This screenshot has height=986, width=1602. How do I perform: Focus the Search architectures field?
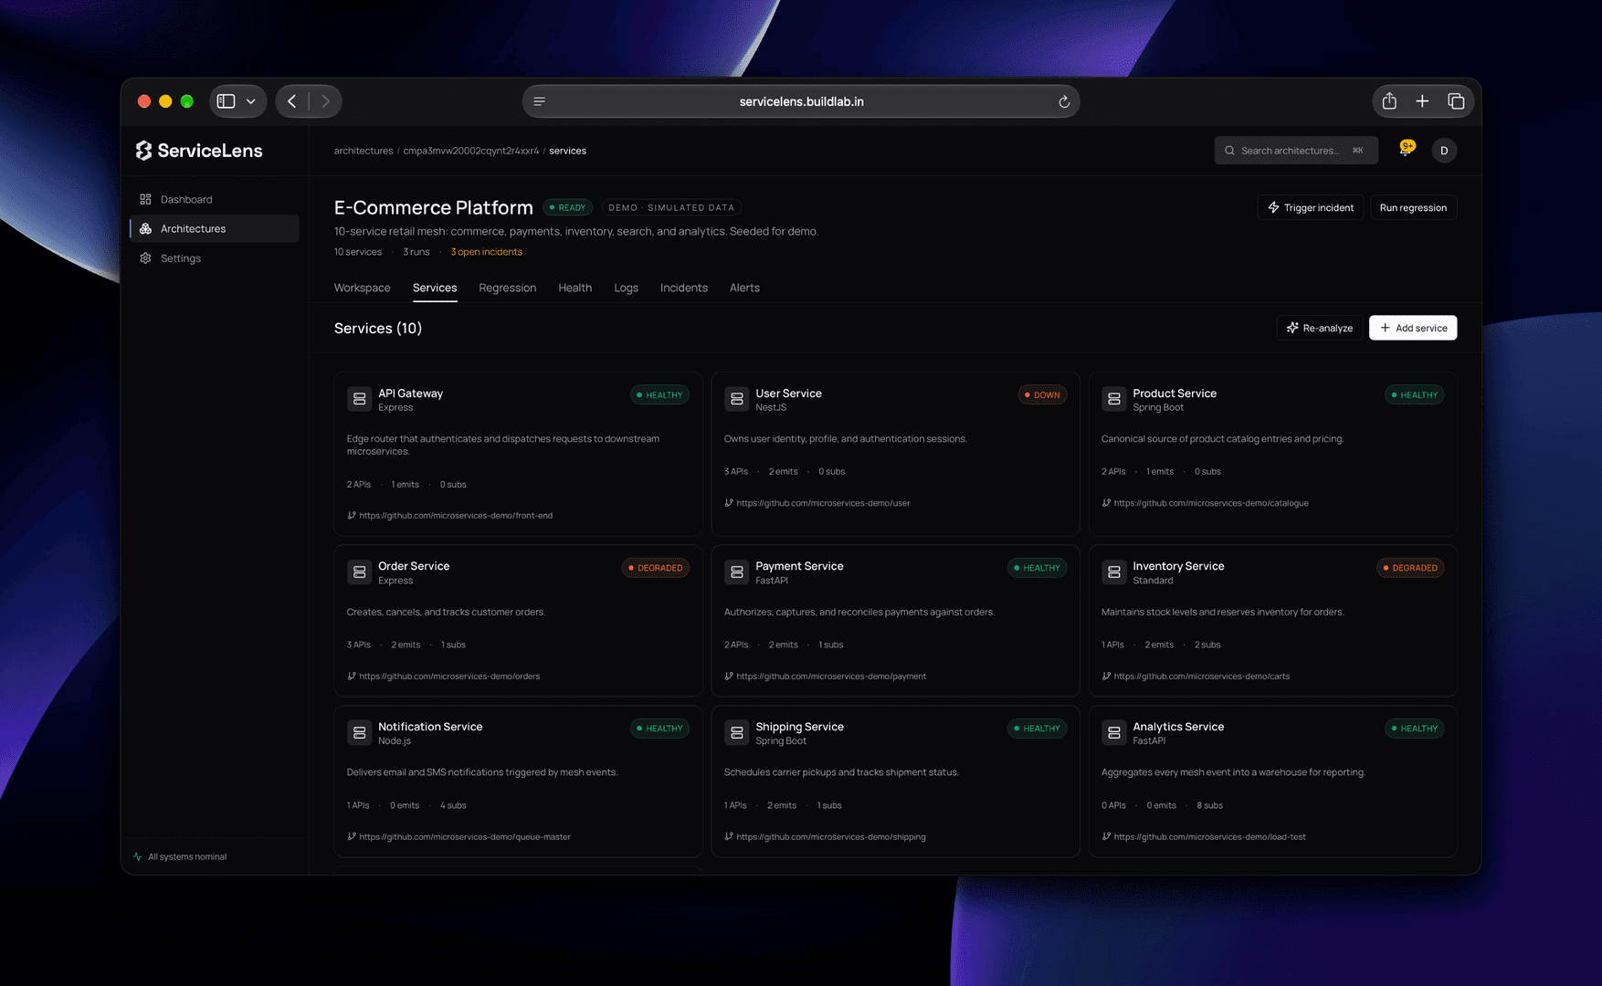[x=1295, y=151]
